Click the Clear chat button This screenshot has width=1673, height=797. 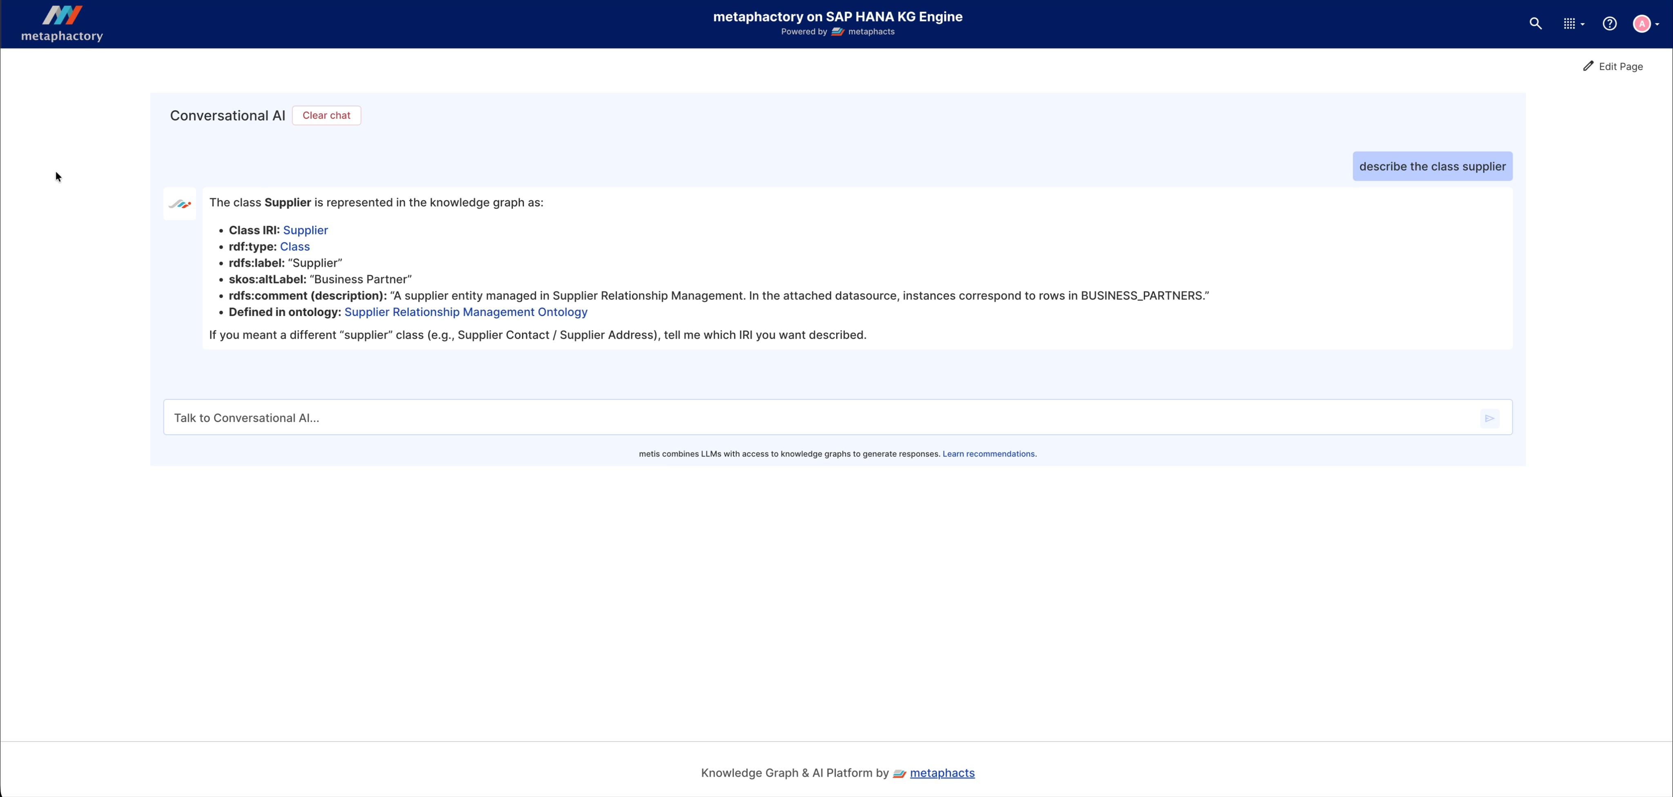326,116
